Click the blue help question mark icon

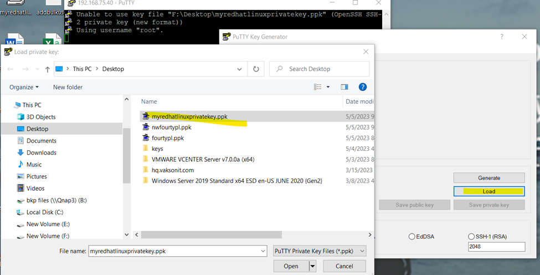[363, 87]
